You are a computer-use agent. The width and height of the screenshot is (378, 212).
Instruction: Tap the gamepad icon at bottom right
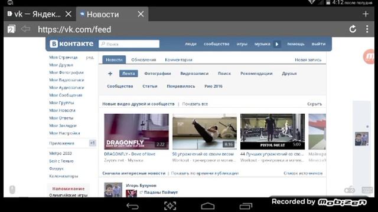coord(349,190)
